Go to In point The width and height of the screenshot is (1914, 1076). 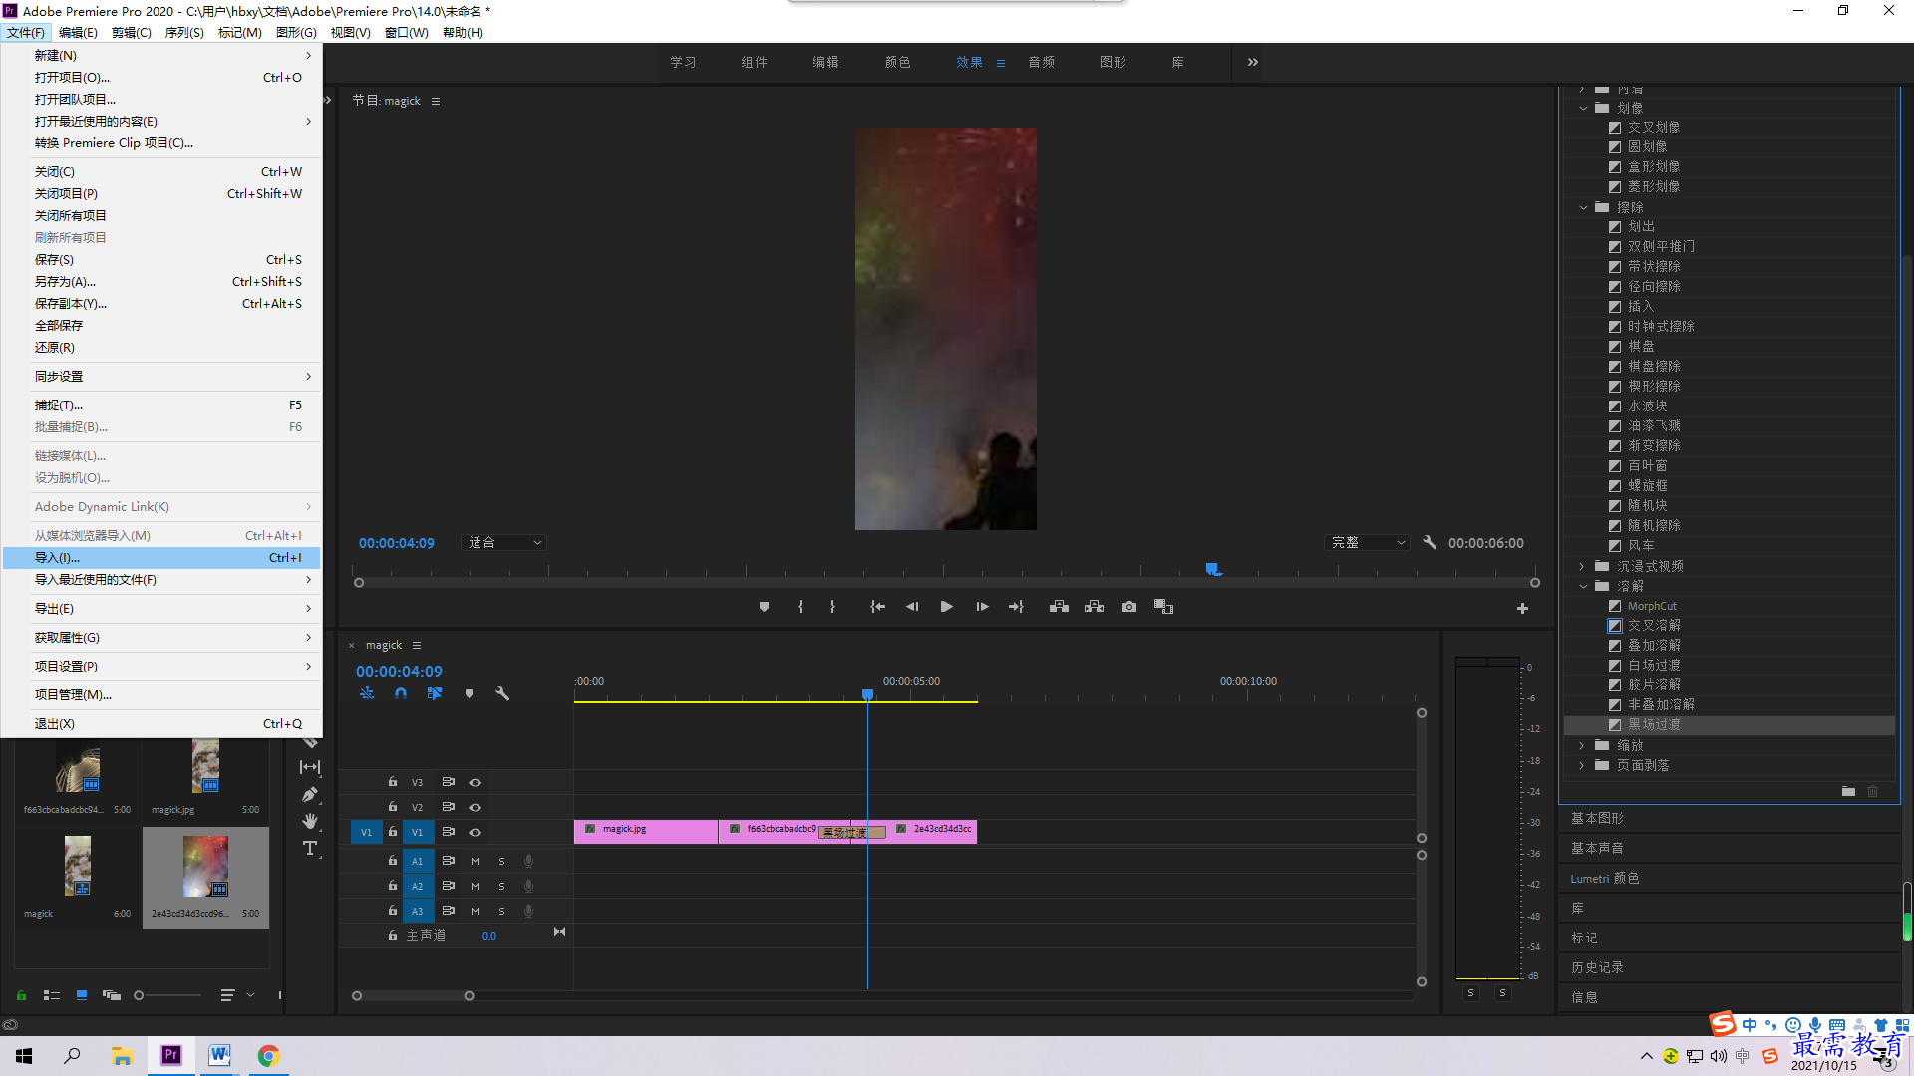[877, 607]
